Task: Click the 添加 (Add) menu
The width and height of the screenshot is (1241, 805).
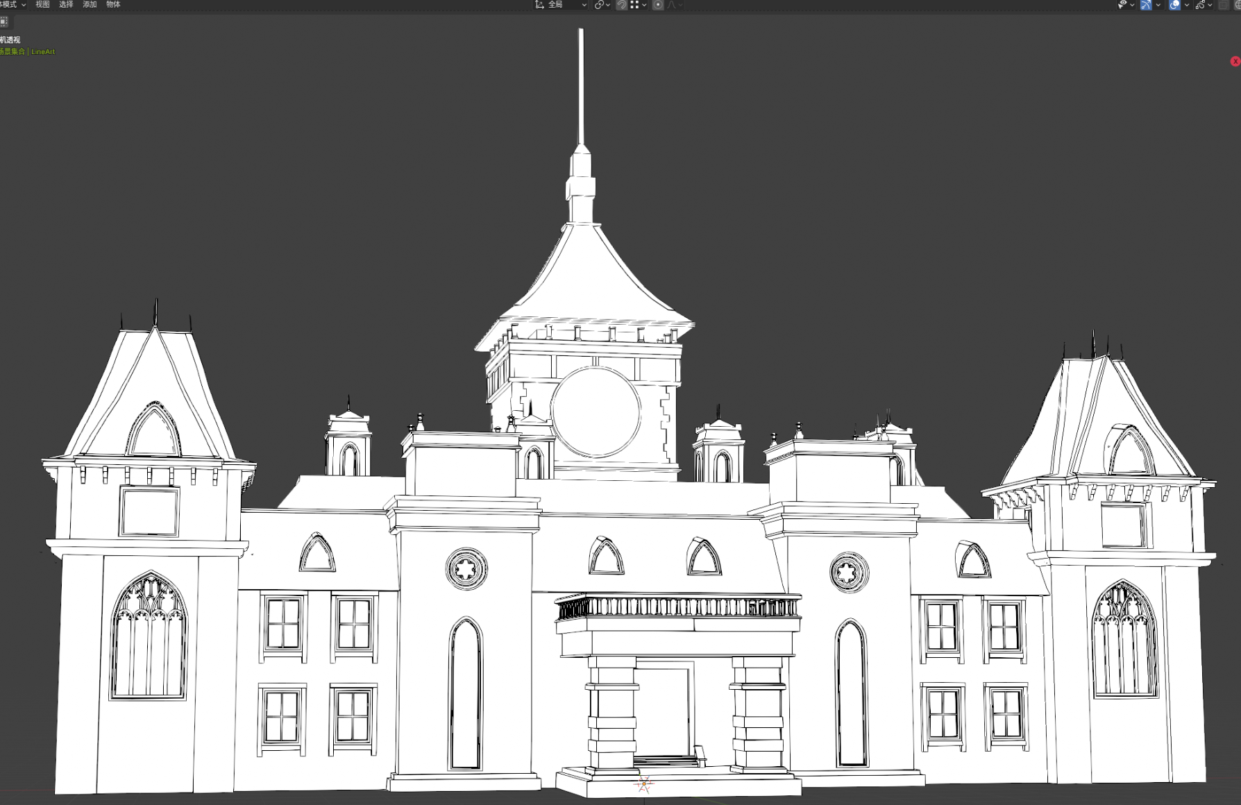Action: 90,5
